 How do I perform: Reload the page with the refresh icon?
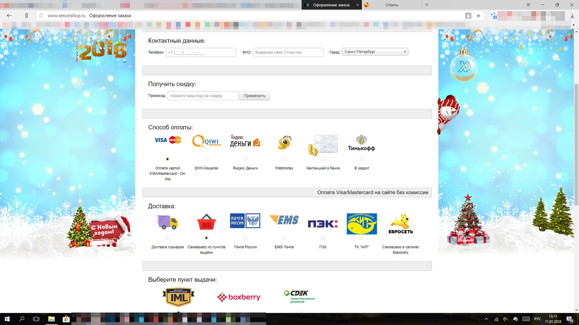[41, 16]
